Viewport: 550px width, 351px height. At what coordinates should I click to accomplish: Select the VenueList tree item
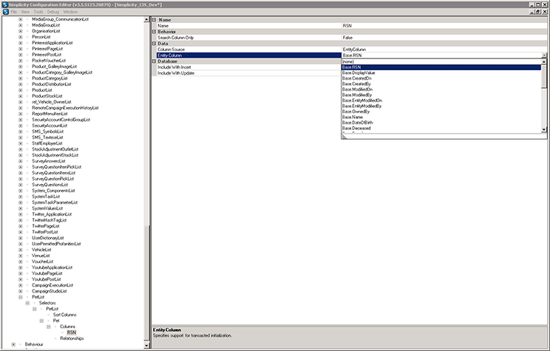coord(41,256)
